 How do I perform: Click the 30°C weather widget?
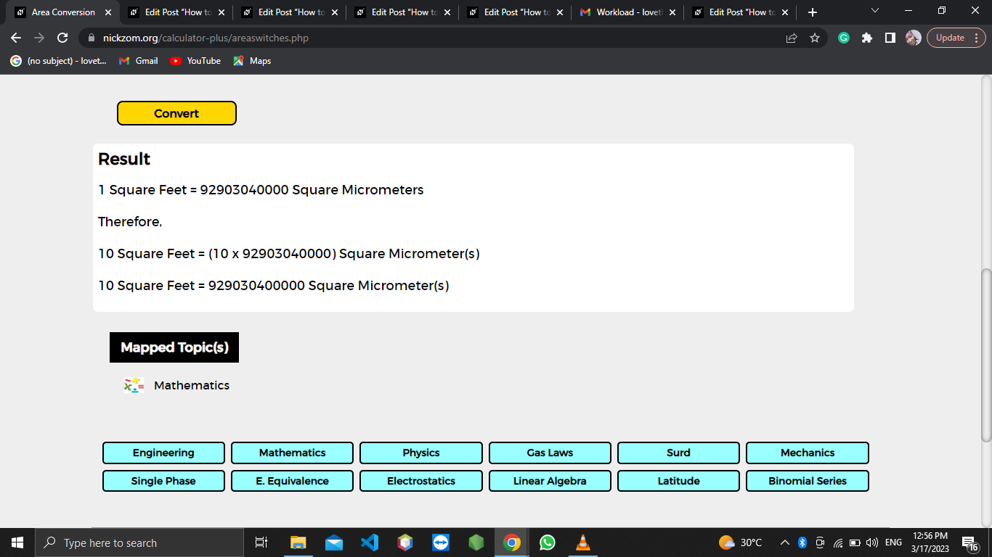coord(741,542)
